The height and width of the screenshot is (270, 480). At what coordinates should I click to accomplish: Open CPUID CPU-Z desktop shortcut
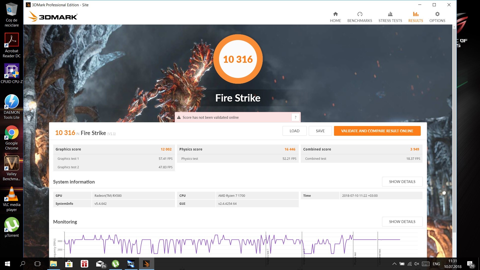[x=11, y=73]
